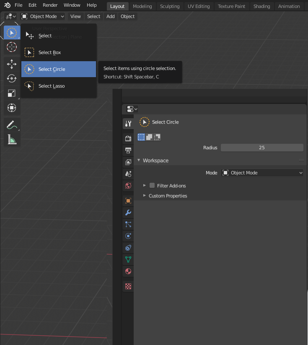This screenshot has width=308, height=345.
Task: Open the File menu
Action: [18, 5]
